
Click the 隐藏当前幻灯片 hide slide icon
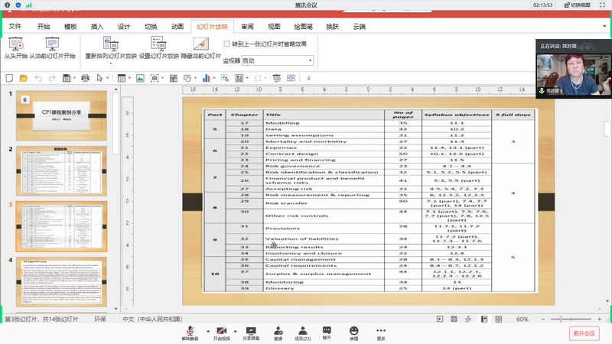(x=200, y=44)
